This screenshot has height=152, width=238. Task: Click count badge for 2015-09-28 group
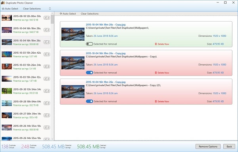pos(46,103)
